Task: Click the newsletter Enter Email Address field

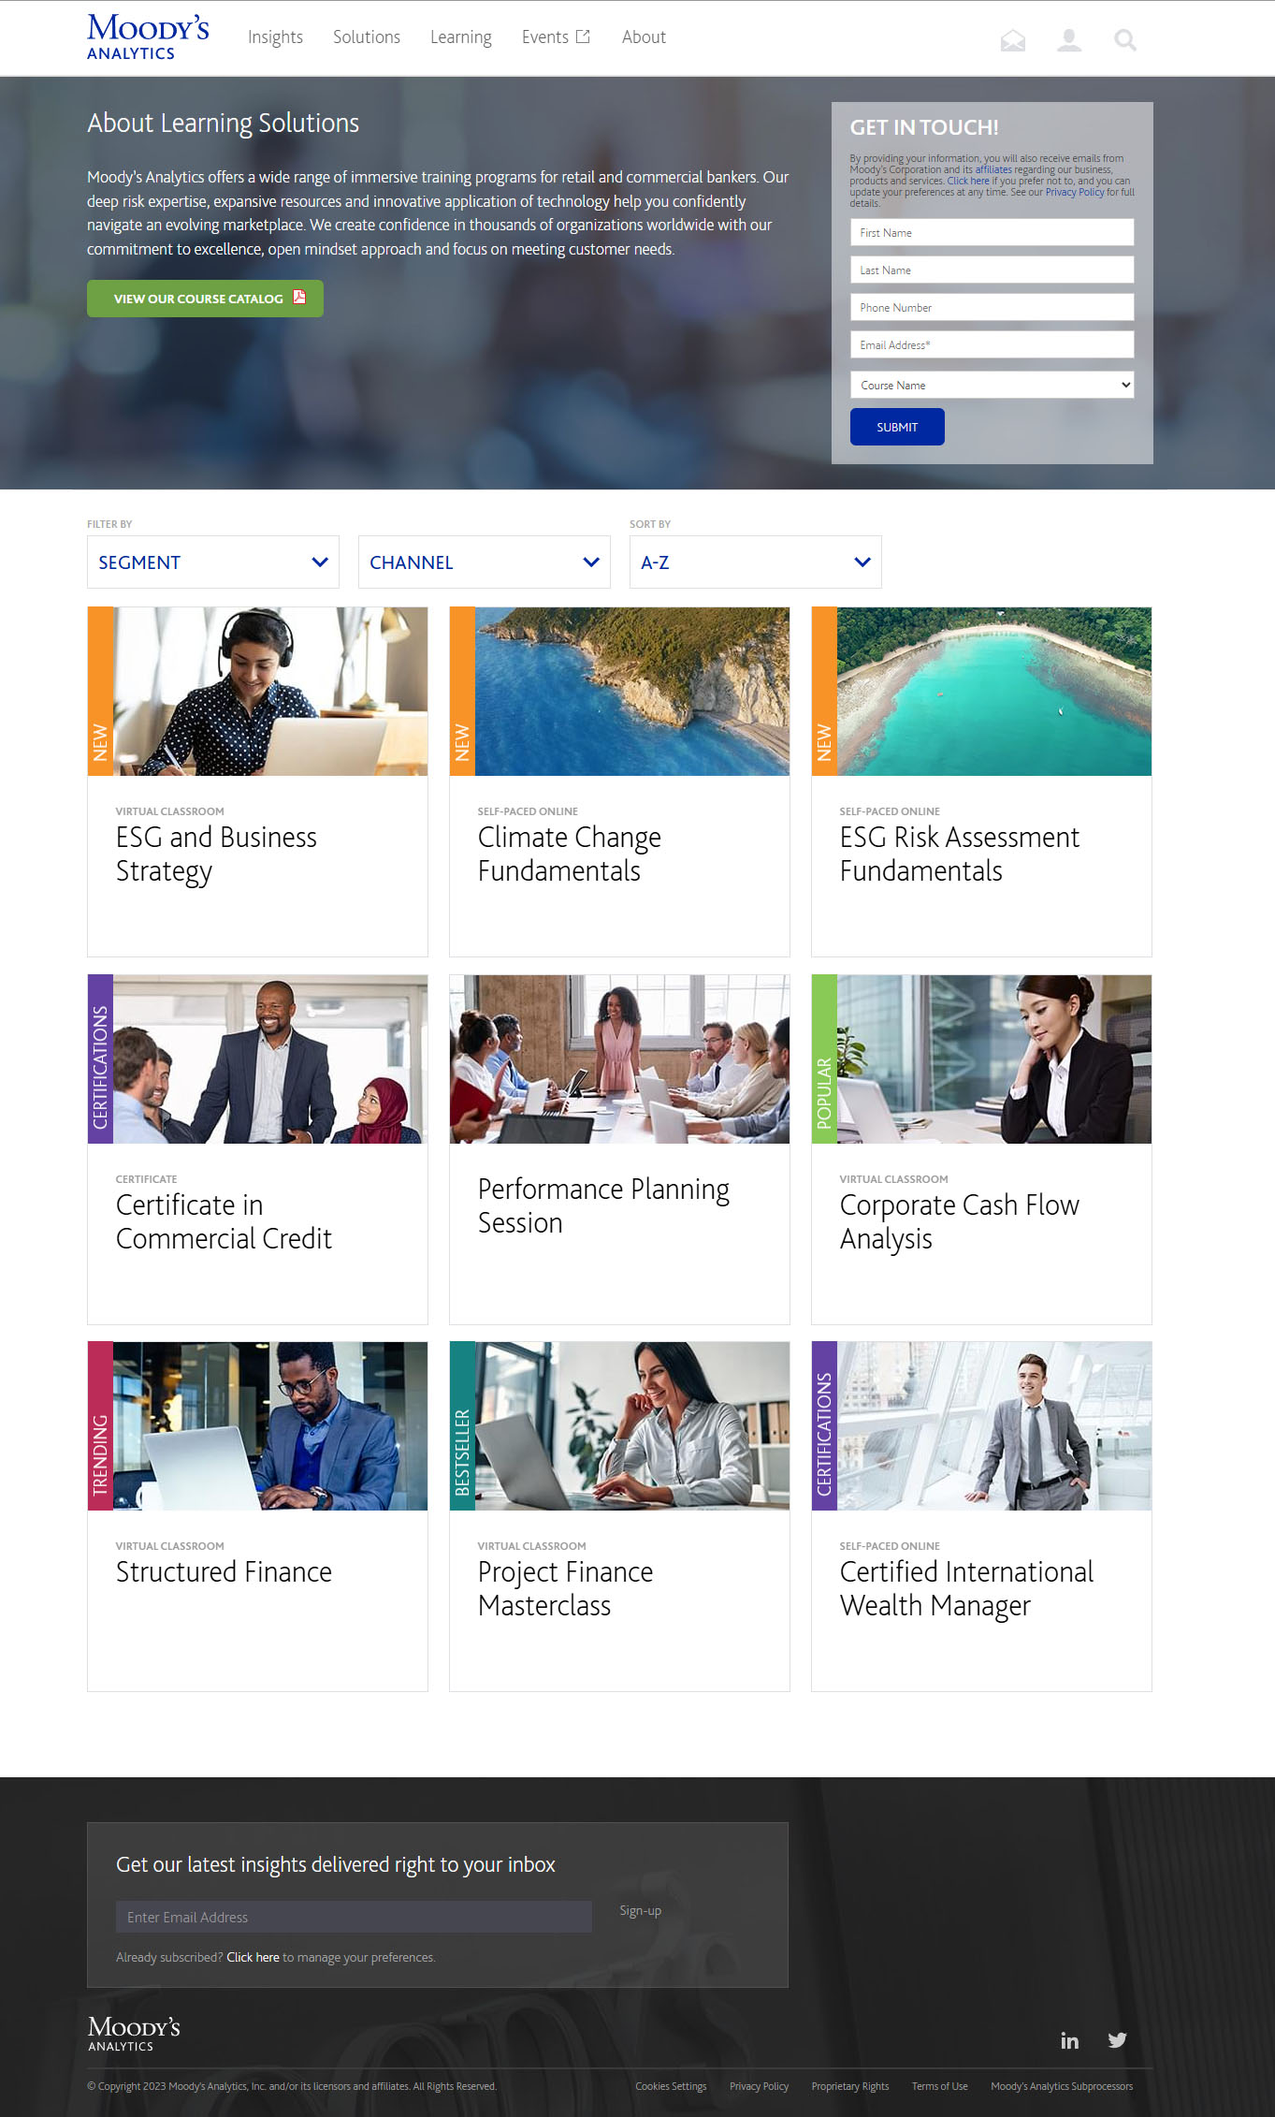Action: (354, 1917)
